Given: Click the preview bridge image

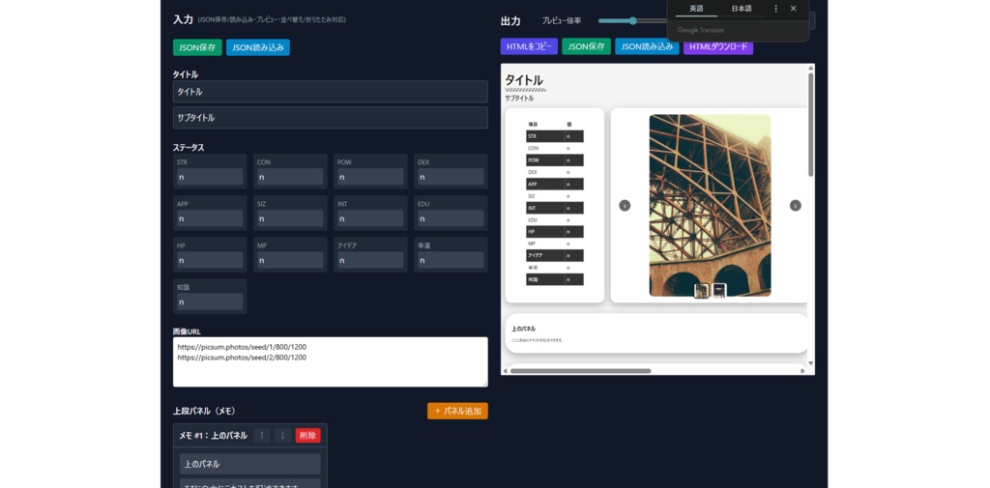Looking at the screenshot, I should (710, 205).
